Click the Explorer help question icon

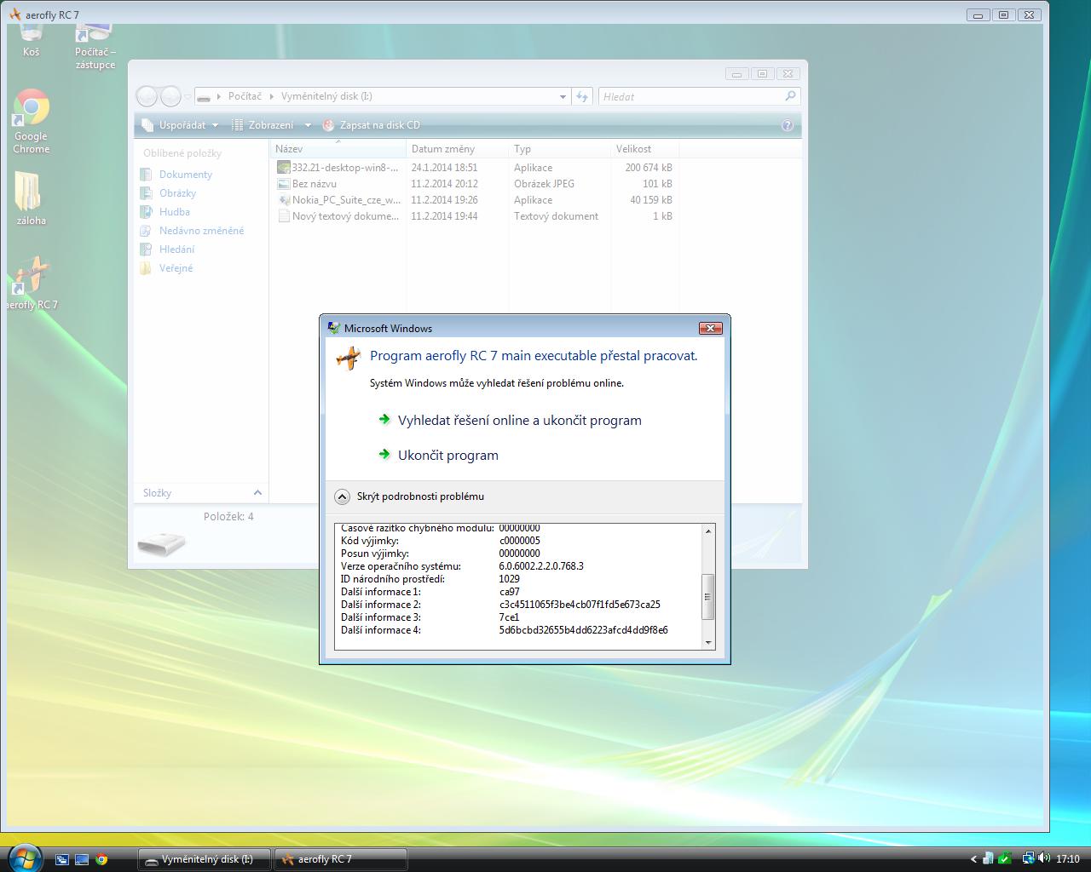pos(787,125)
